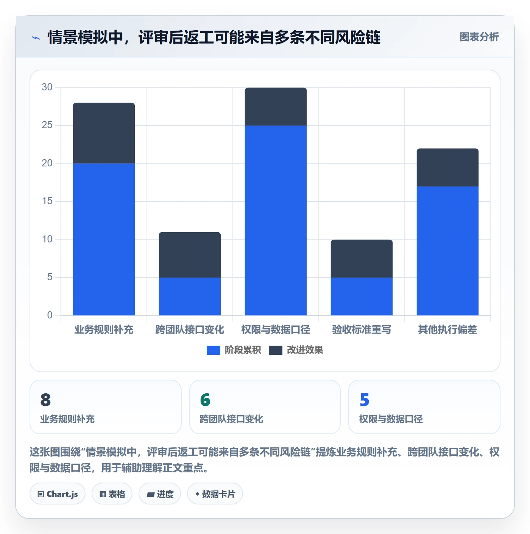
Task: Click the 图表分析 label in the header
Action: [x=479, y=37]
